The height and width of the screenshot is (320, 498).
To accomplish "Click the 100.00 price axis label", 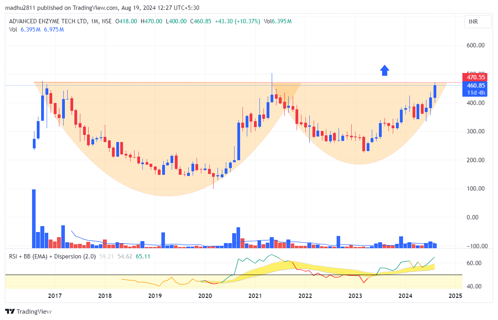I will click(475, 189).
